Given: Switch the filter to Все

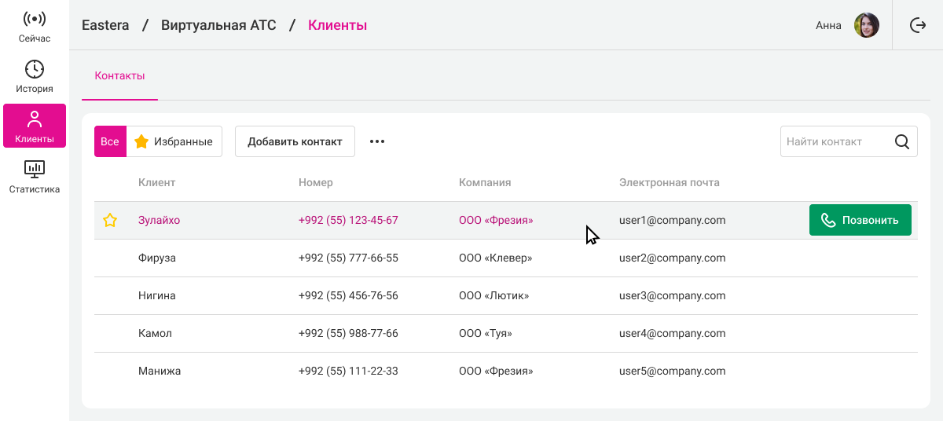Looking at the screenshot, I should 110,142.
